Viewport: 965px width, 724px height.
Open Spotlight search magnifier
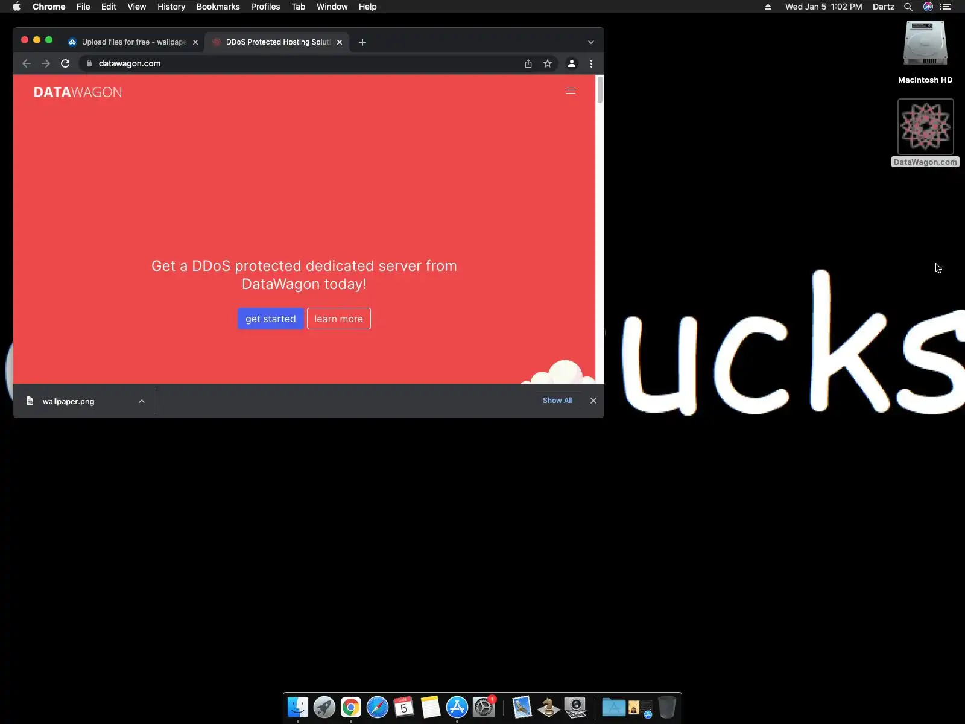click(908, 7)
